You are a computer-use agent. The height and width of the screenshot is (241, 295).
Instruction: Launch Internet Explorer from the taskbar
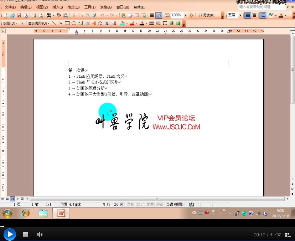point(25,213)
